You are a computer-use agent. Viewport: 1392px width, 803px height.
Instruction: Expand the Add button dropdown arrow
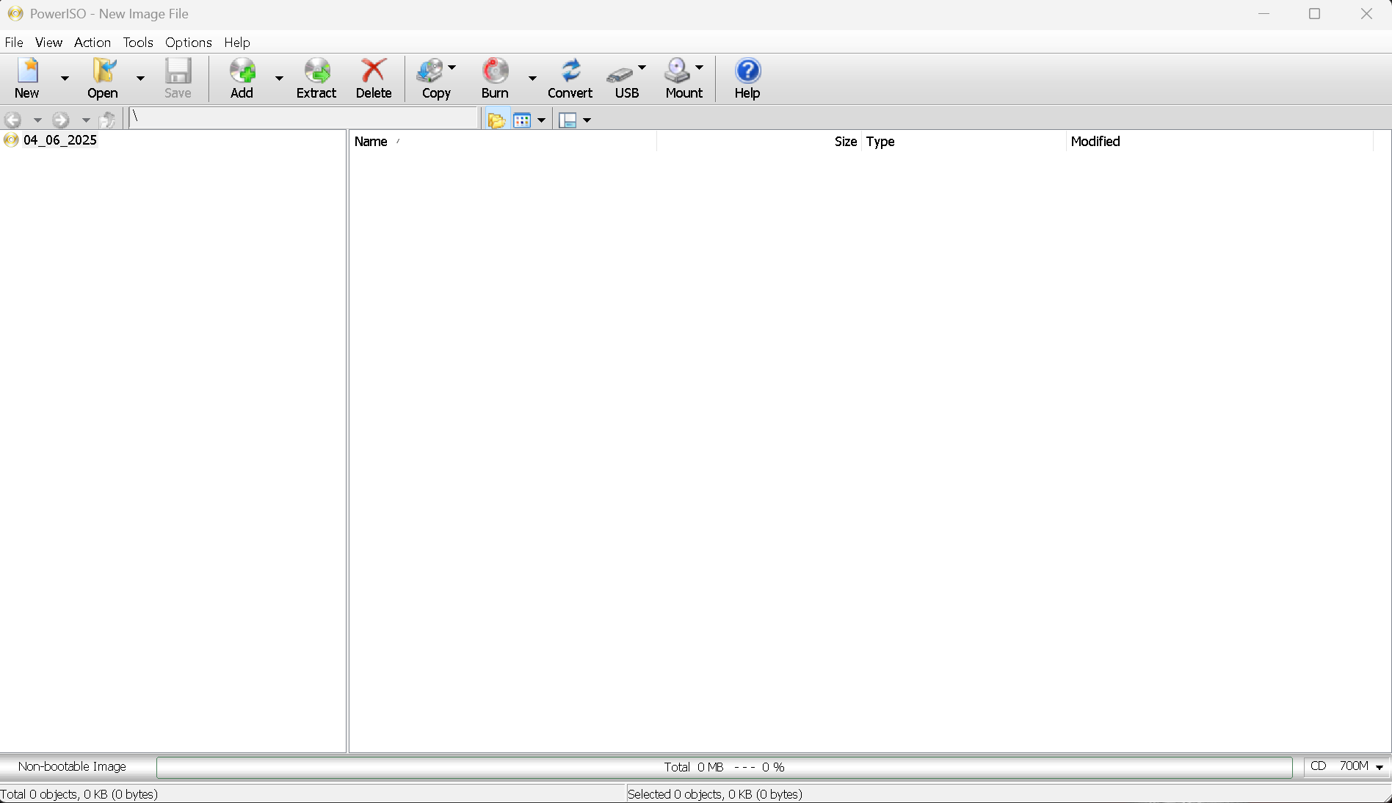point(279,79)
